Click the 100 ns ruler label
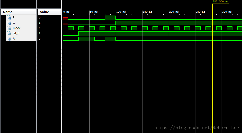 (121, 12)
